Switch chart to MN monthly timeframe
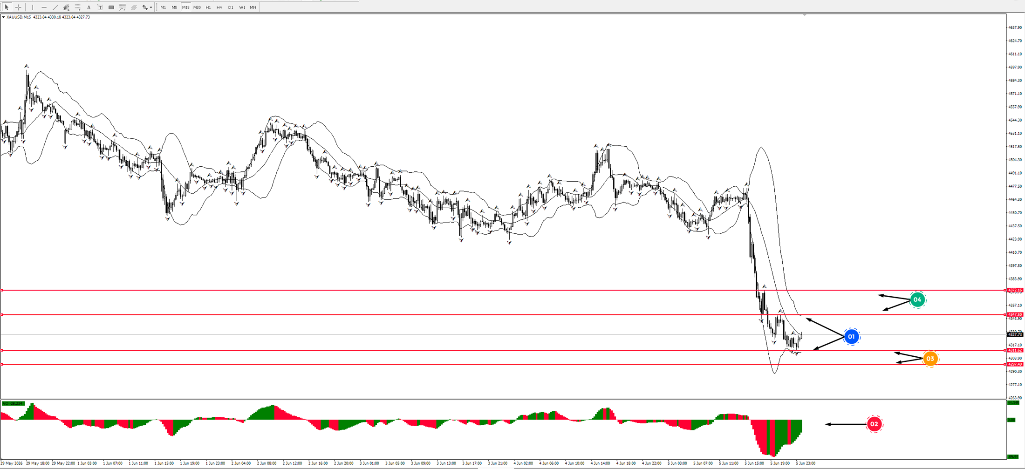Image resolution: width=1025 pixels, height=469 pixels. click(x=253, y=7)
